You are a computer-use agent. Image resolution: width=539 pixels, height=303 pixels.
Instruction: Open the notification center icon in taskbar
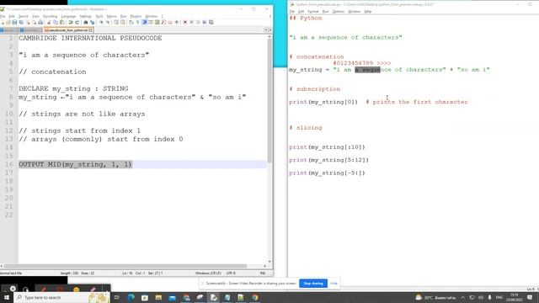pyautogui.click(x=530, y=297)
